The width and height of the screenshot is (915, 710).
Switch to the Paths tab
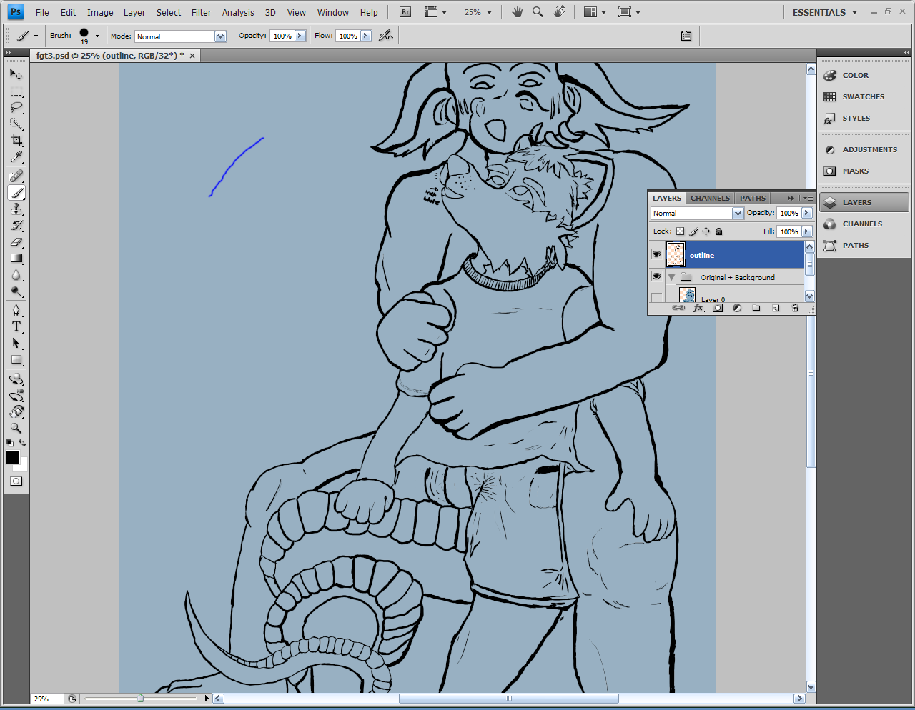point(753,198)
